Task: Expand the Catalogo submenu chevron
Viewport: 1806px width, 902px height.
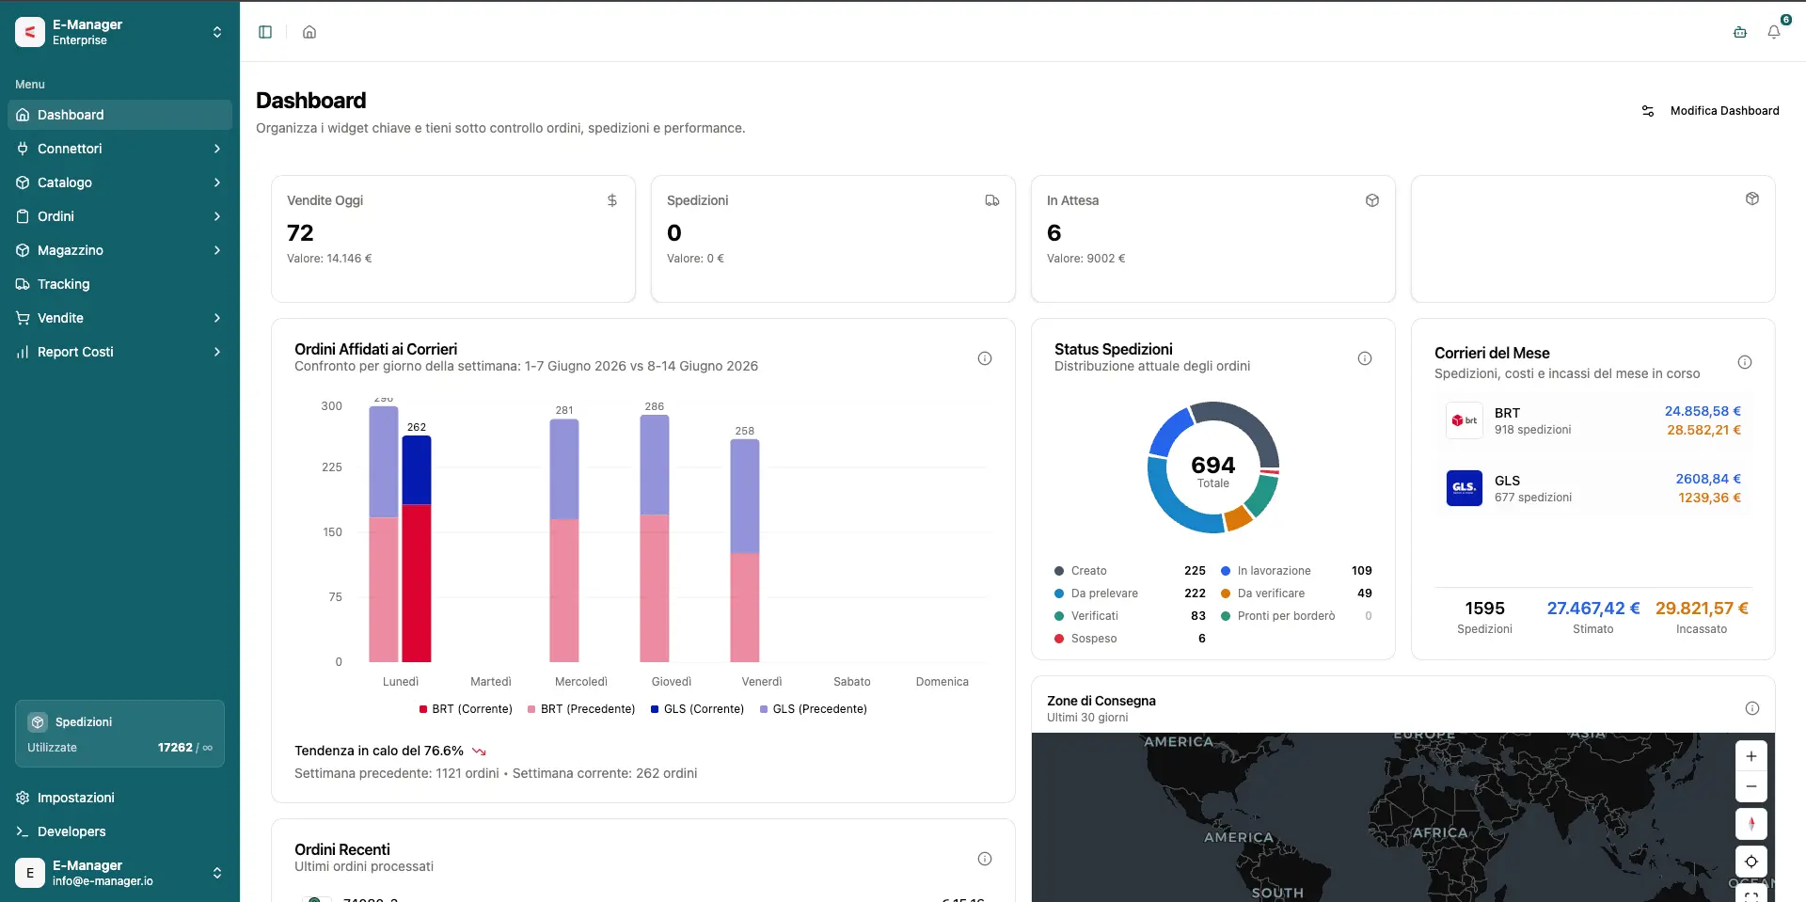Action: click(x=217, y=182)
